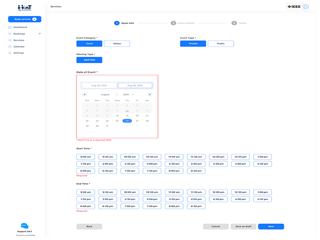The height and width of the screenshot is (240, 320).
Task: Advance to the next month with the right arrow
Action: (x=150, y=94)
